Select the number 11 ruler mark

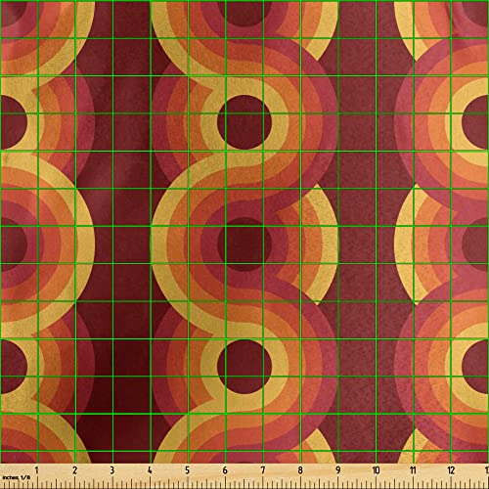(413, 470)
